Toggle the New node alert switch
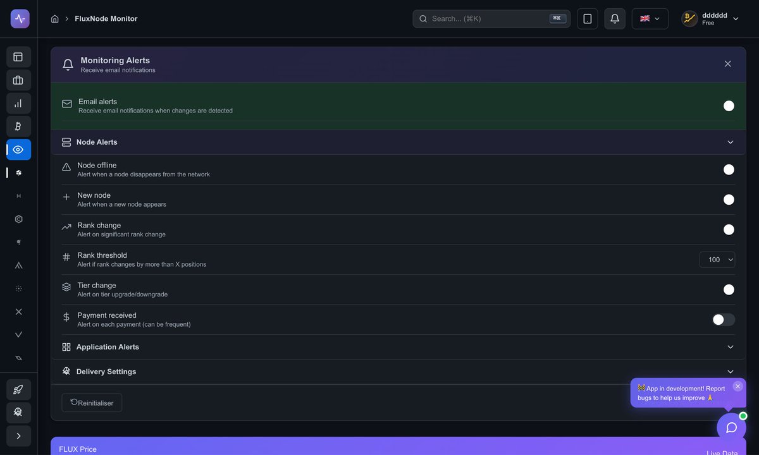Viewport: 759px width, 455px height. coord(724,200)
